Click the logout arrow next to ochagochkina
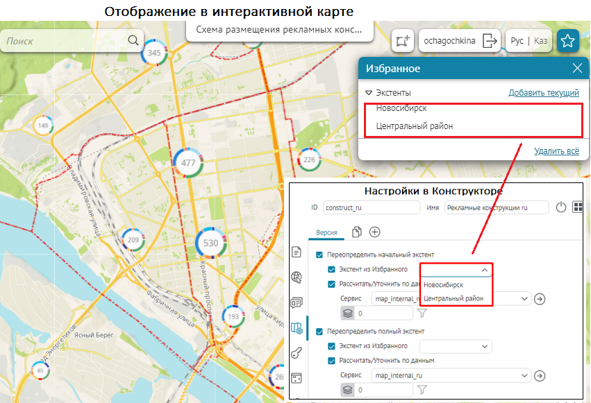 point(490,41)
